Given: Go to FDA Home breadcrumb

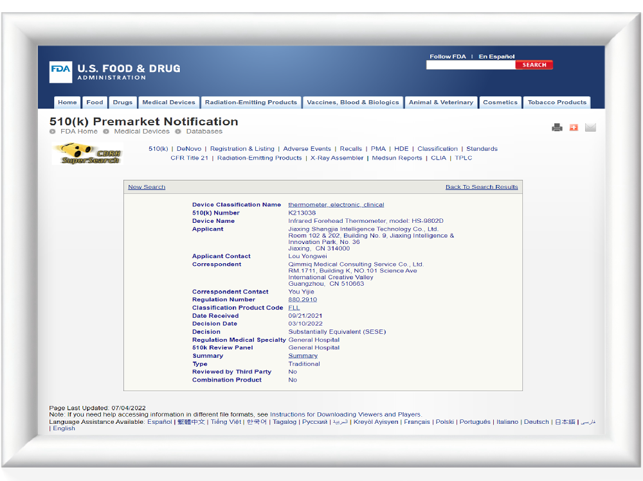Looking at the screenshot, I should [78, 132].
